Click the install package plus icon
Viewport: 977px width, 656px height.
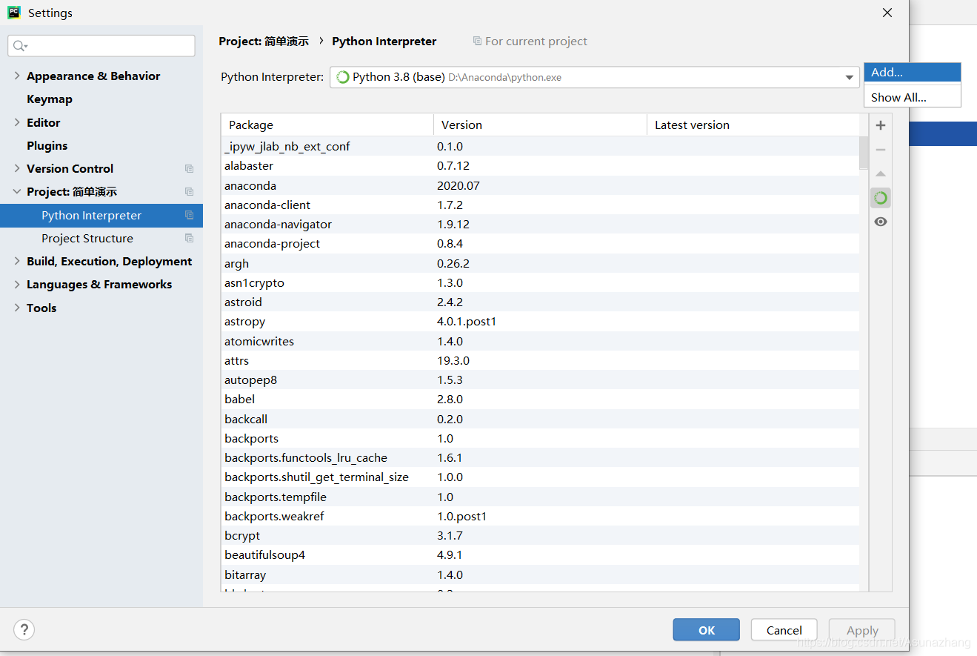881,125
